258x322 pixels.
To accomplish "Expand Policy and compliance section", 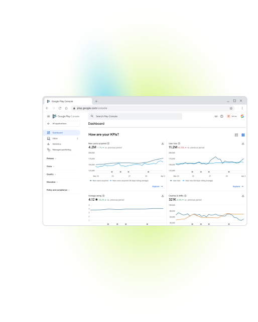I will point(58,190).
